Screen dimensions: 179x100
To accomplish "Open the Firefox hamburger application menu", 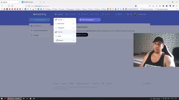I will 176,6.
